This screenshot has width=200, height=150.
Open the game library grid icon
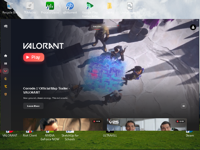coord(6,64)
